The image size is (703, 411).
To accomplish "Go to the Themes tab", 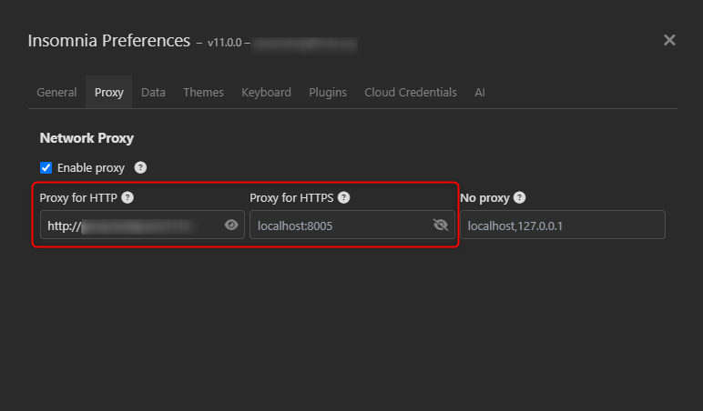I will tap(203, 92).
